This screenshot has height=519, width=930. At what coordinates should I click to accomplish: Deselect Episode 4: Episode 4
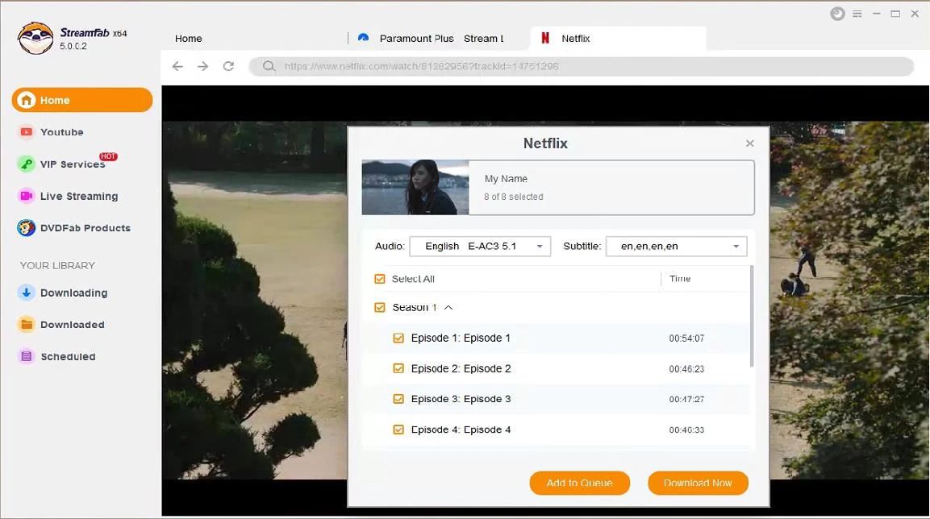click(x=398, y=430)
